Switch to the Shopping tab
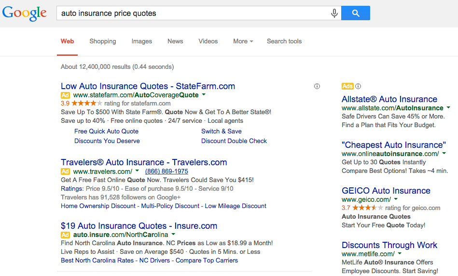 pos(102,41)
